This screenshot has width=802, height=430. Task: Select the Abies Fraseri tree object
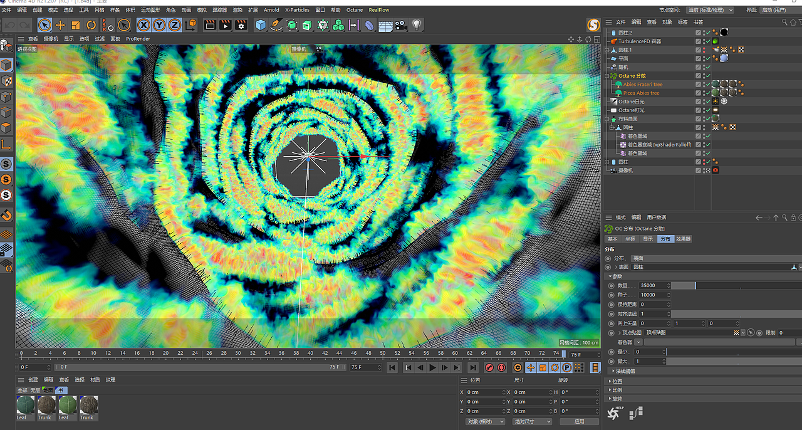[643, 85]
